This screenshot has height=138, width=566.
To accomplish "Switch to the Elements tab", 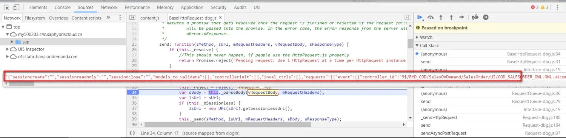I will coord(38,7).
